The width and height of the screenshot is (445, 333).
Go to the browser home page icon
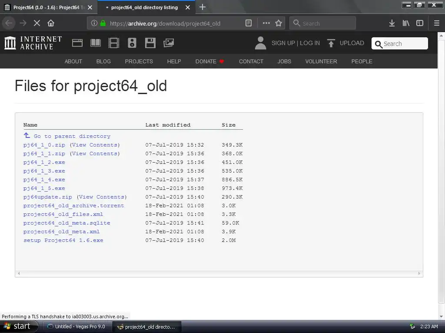coord(51,23)
